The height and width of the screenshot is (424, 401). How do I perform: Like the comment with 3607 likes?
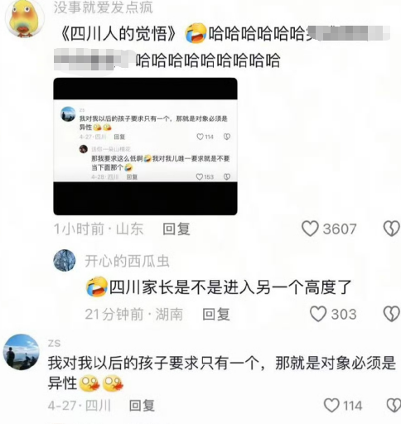pyautogui.click(x=310, y=229)
